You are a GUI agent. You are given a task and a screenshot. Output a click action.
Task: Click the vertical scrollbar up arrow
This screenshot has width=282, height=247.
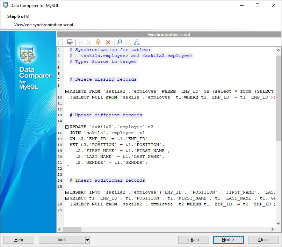click(278, 50)
